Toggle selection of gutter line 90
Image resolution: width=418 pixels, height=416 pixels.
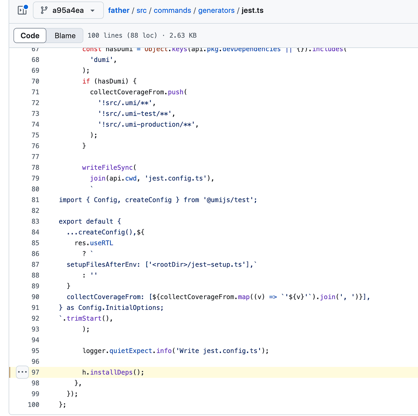35,297
